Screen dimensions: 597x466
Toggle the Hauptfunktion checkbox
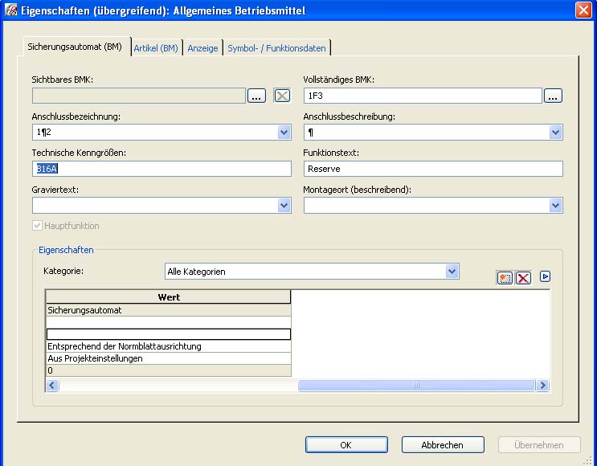pos(37,227)
